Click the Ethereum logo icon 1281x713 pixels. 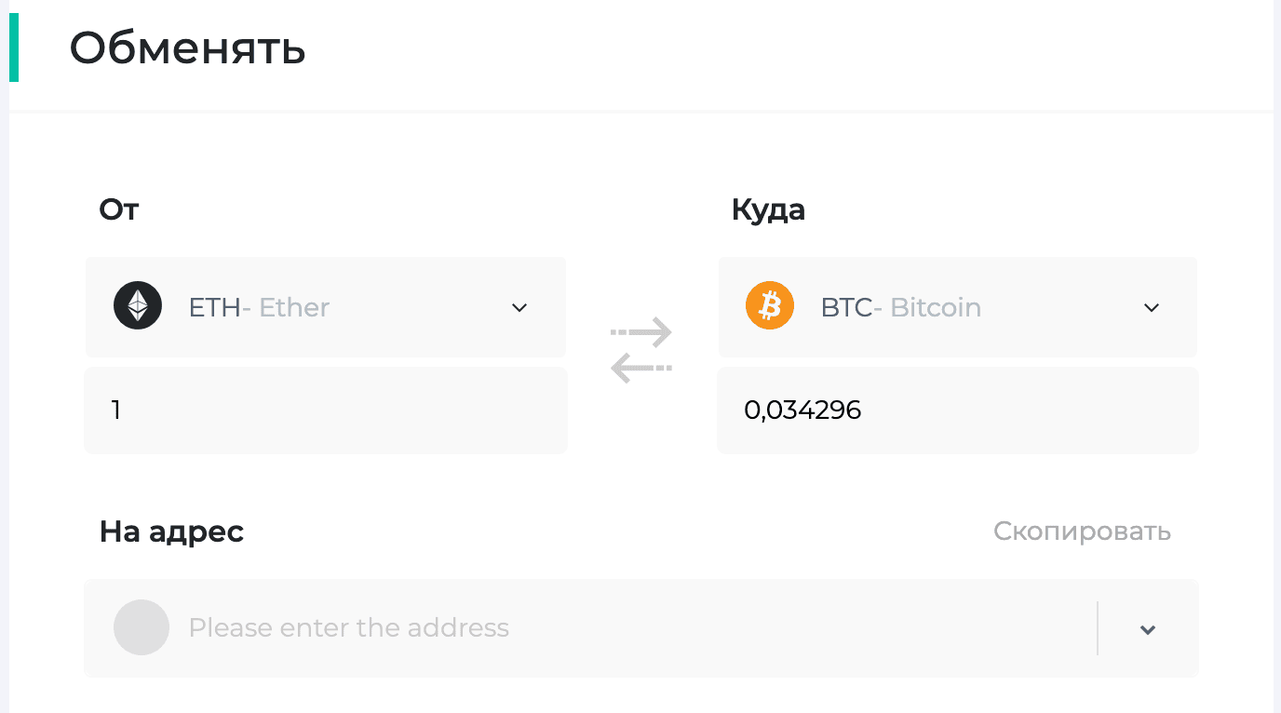pos(138,306)
